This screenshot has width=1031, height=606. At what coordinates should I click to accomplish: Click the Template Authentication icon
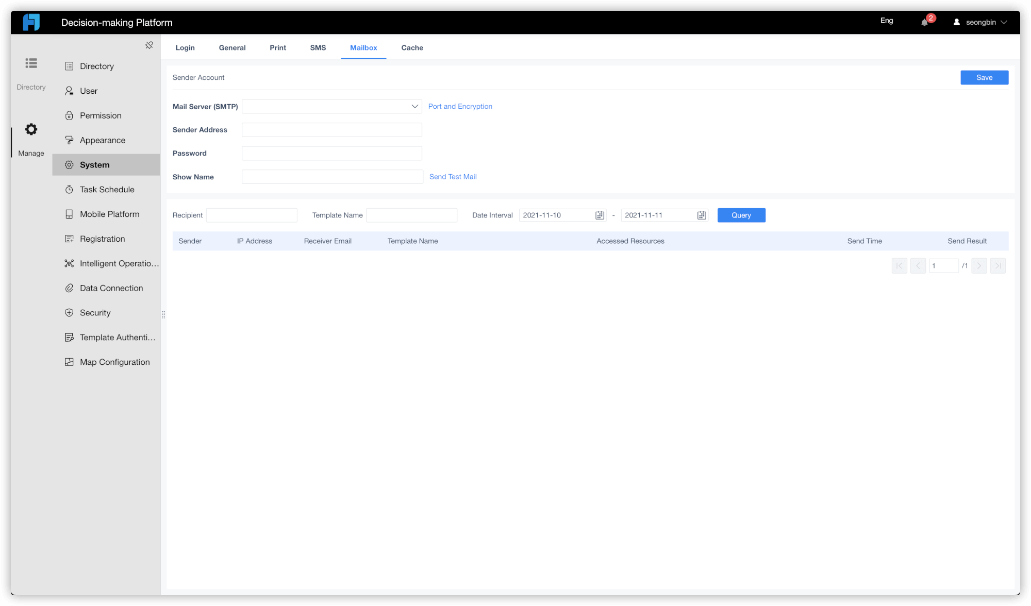(69, 338)
